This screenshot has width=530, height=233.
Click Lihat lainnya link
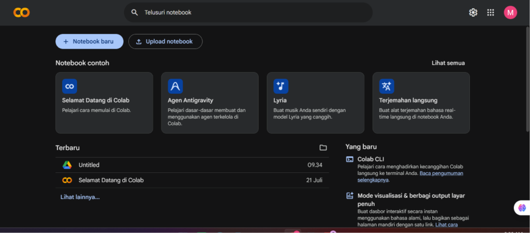[80, 197]
